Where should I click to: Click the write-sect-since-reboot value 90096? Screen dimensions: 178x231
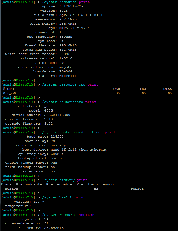click(x=65, y=54)
